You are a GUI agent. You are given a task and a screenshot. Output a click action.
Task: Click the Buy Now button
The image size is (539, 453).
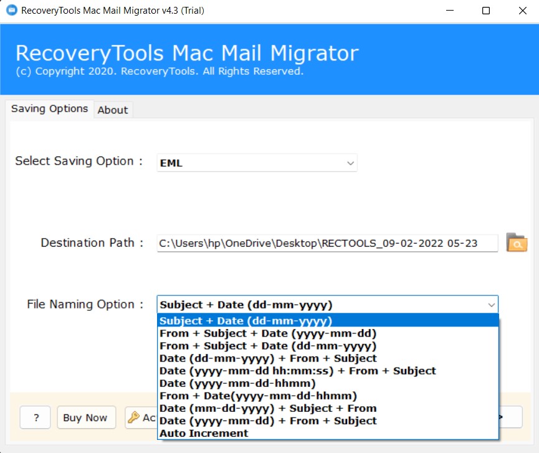(86, 417)
